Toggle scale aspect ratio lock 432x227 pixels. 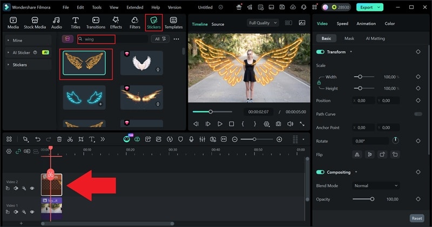tap(319, 83)
